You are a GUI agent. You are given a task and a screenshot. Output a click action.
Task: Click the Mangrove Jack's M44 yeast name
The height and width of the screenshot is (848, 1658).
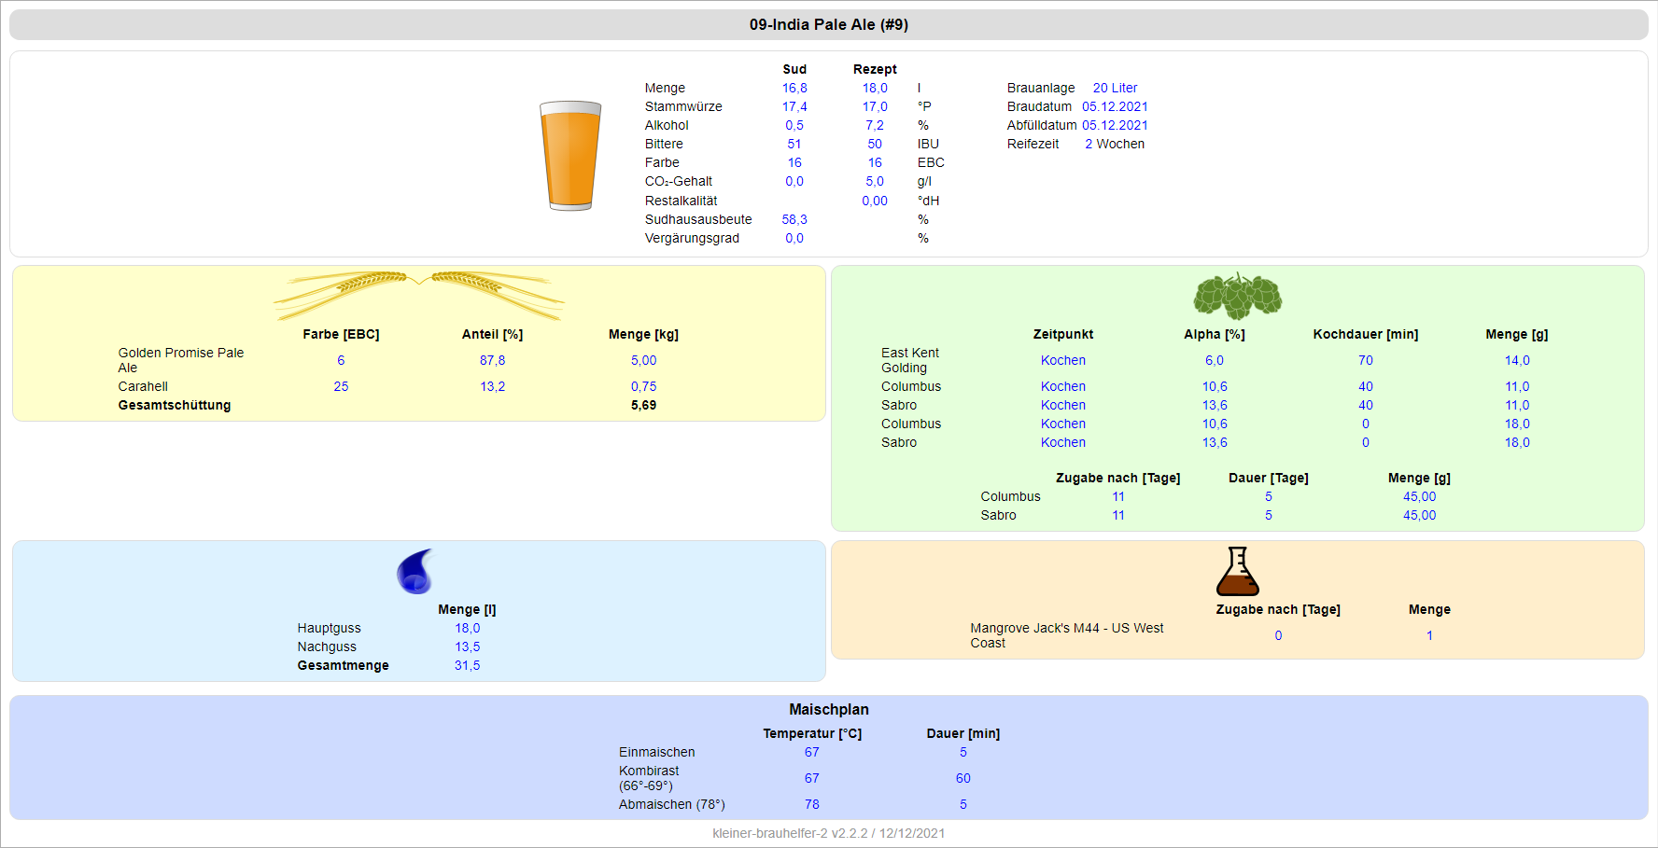coord(1066,635)
